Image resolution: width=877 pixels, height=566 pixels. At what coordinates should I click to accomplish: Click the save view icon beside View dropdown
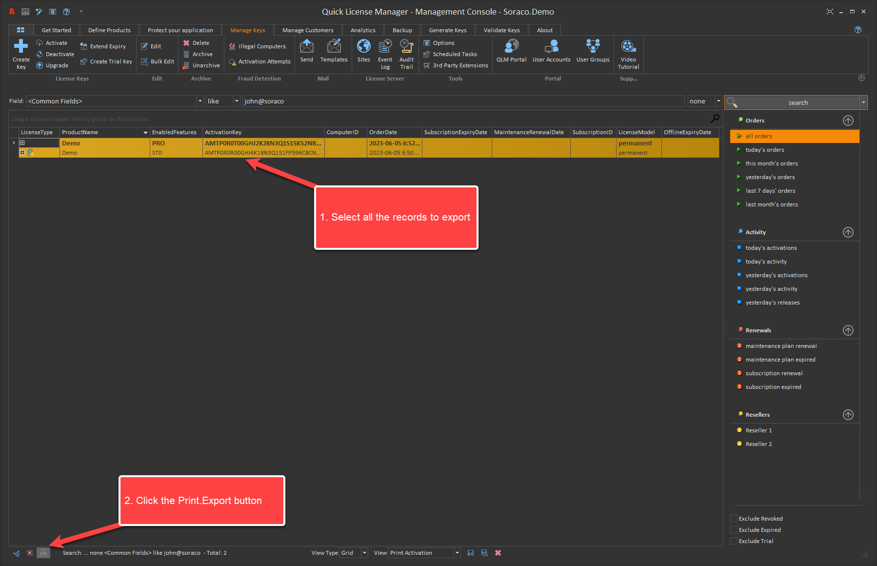tap(471, 553)
